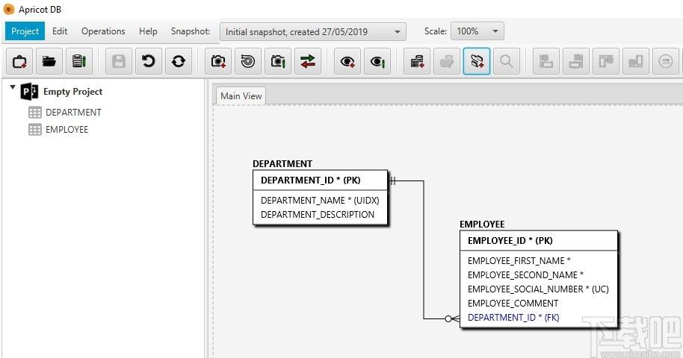Screen dimensions: 683x358
Task: Click the align bottom toolbar icon
Action: pyautogui.click(x=635, y=61)
